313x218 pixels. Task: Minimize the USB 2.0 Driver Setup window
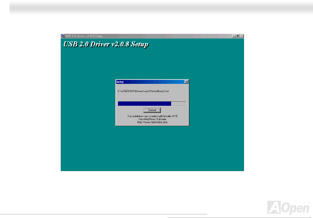click(234, 36)
